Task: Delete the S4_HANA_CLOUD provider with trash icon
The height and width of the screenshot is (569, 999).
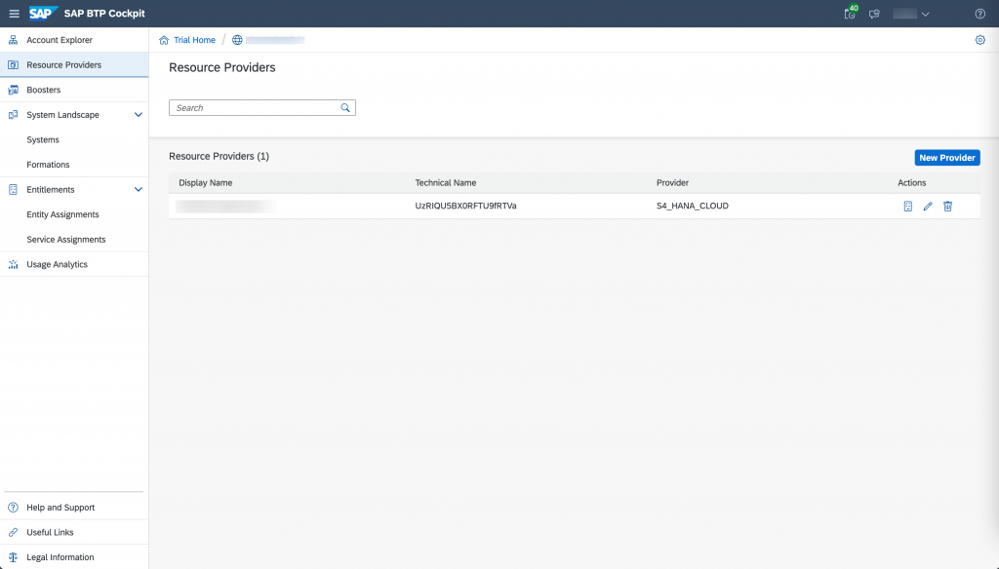Action: [x=948, y=207]
